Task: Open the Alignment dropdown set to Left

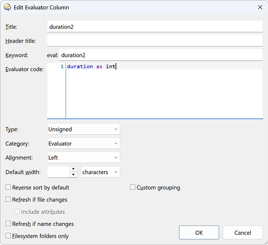Action: (83, 157)
